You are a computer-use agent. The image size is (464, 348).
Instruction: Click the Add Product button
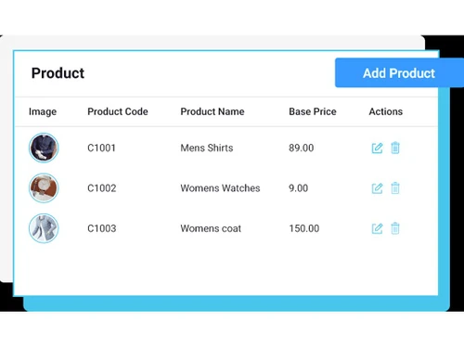tap(399, 72)
